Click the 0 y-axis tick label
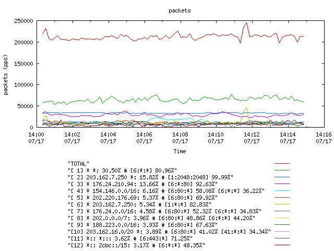The height and width of the screenshot is (251, 334). click(31, 128)
